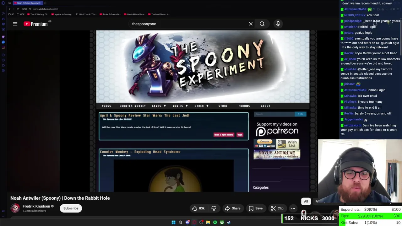Open Windows Start menu
Screen dimensions: 402x226
tap(173, 223)
